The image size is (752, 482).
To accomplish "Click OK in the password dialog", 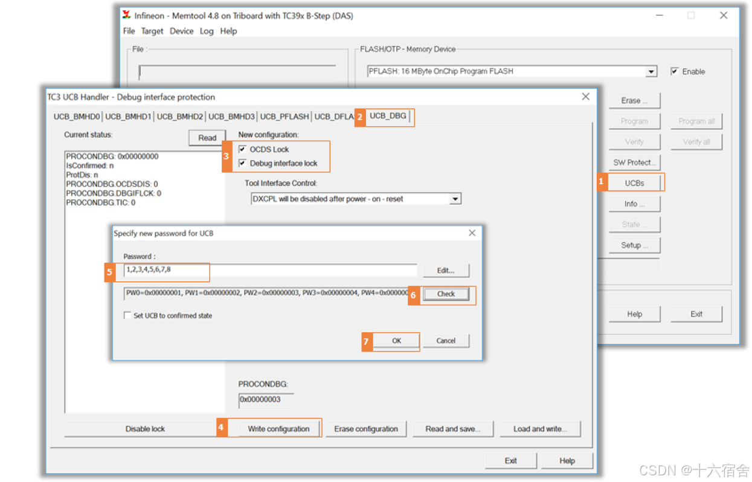I will coord(396,341).
